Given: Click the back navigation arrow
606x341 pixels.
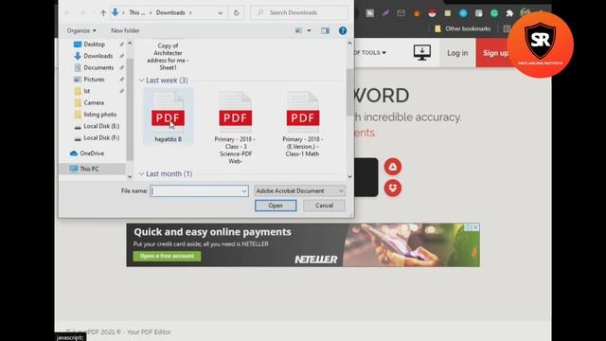Looking at the screenshot, I should [x=67, y=12].
